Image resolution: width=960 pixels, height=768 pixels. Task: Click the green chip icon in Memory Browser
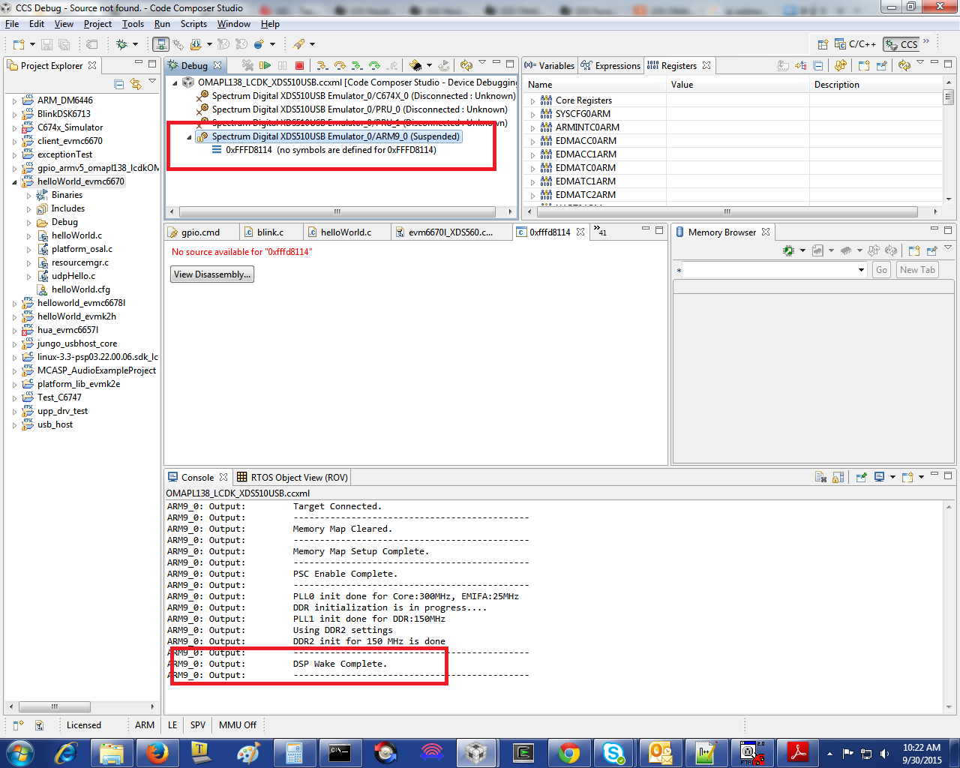(x=788, y=250)
